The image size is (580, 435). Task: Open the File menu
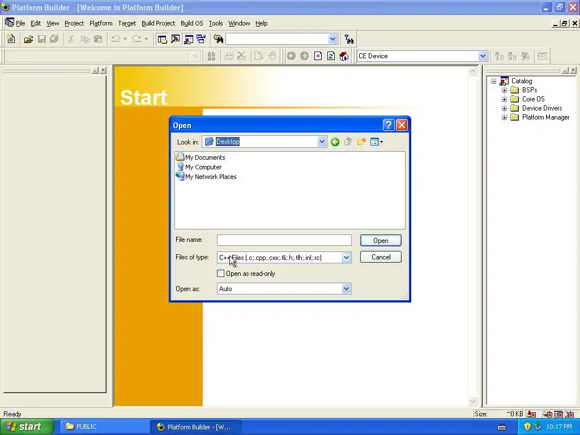(20, 23)
